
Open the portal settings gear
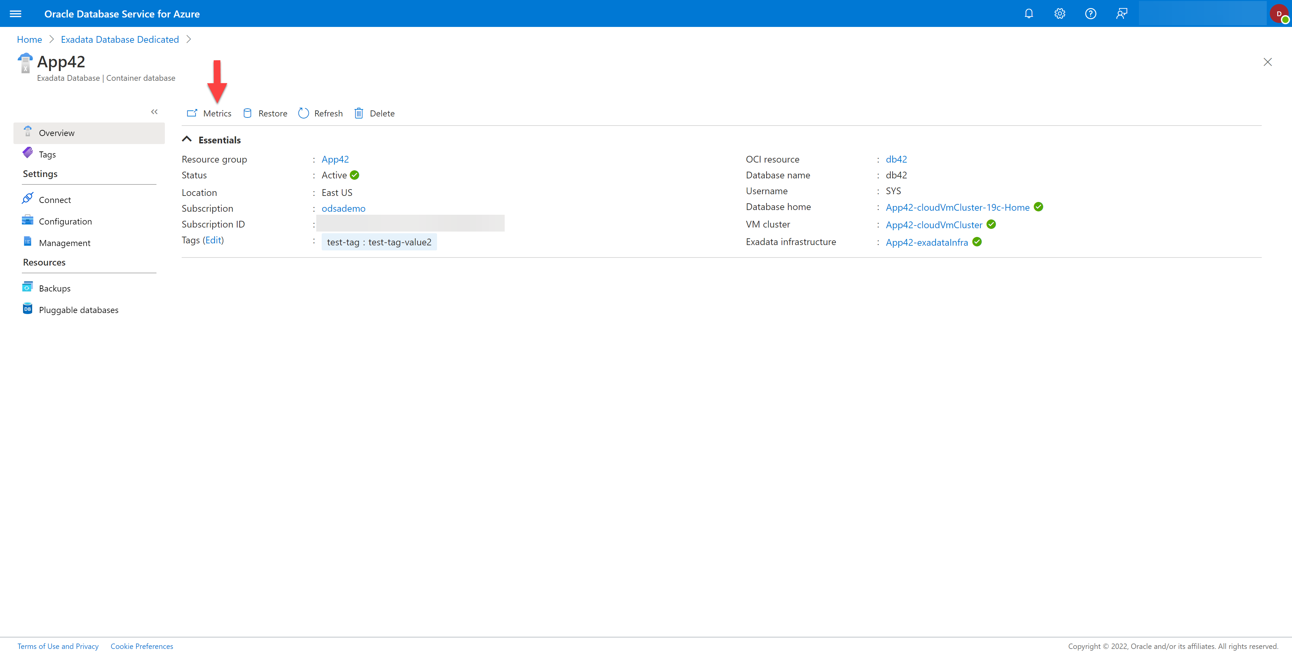coord(1059,13)
